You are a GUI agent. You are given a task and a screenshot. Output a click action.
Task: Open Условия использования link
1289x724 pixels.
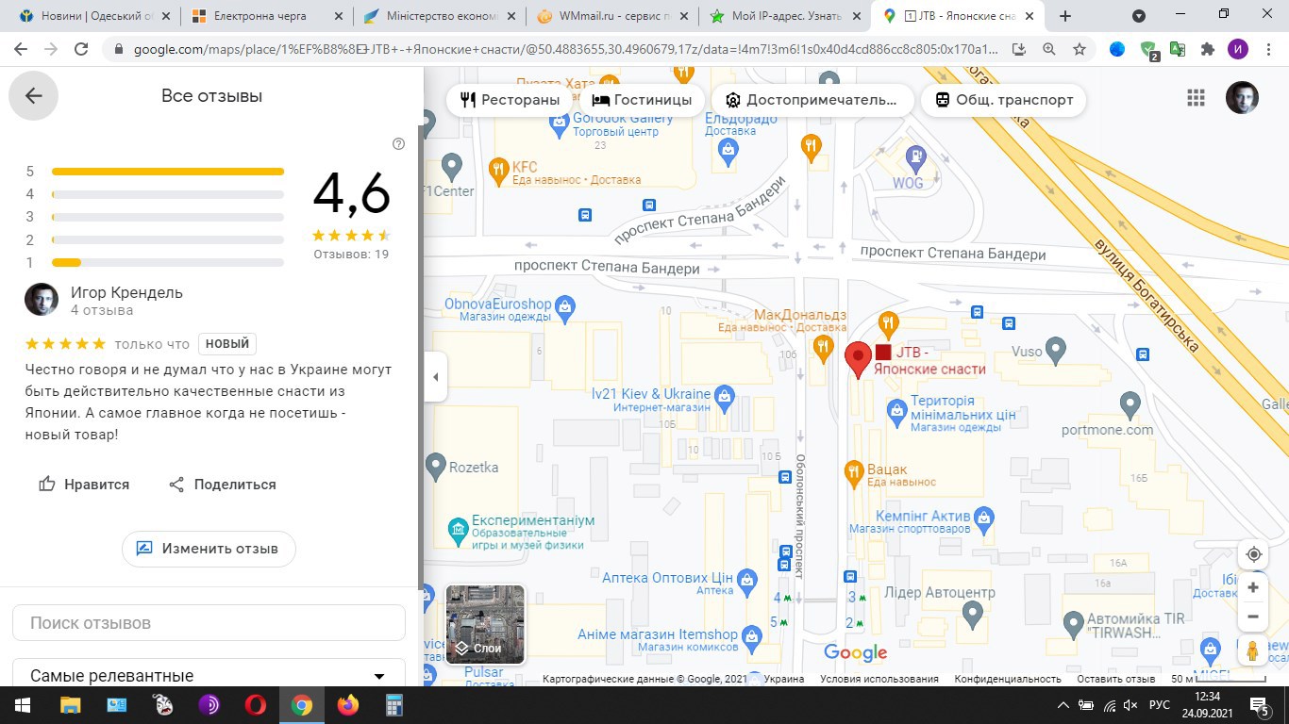point(879,679)
